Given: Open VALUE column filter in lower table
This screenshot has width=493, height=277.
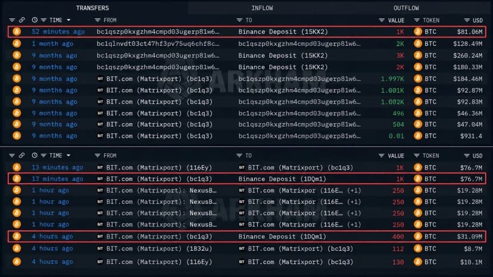Looking at the screenshot, I should click(382, 156).
